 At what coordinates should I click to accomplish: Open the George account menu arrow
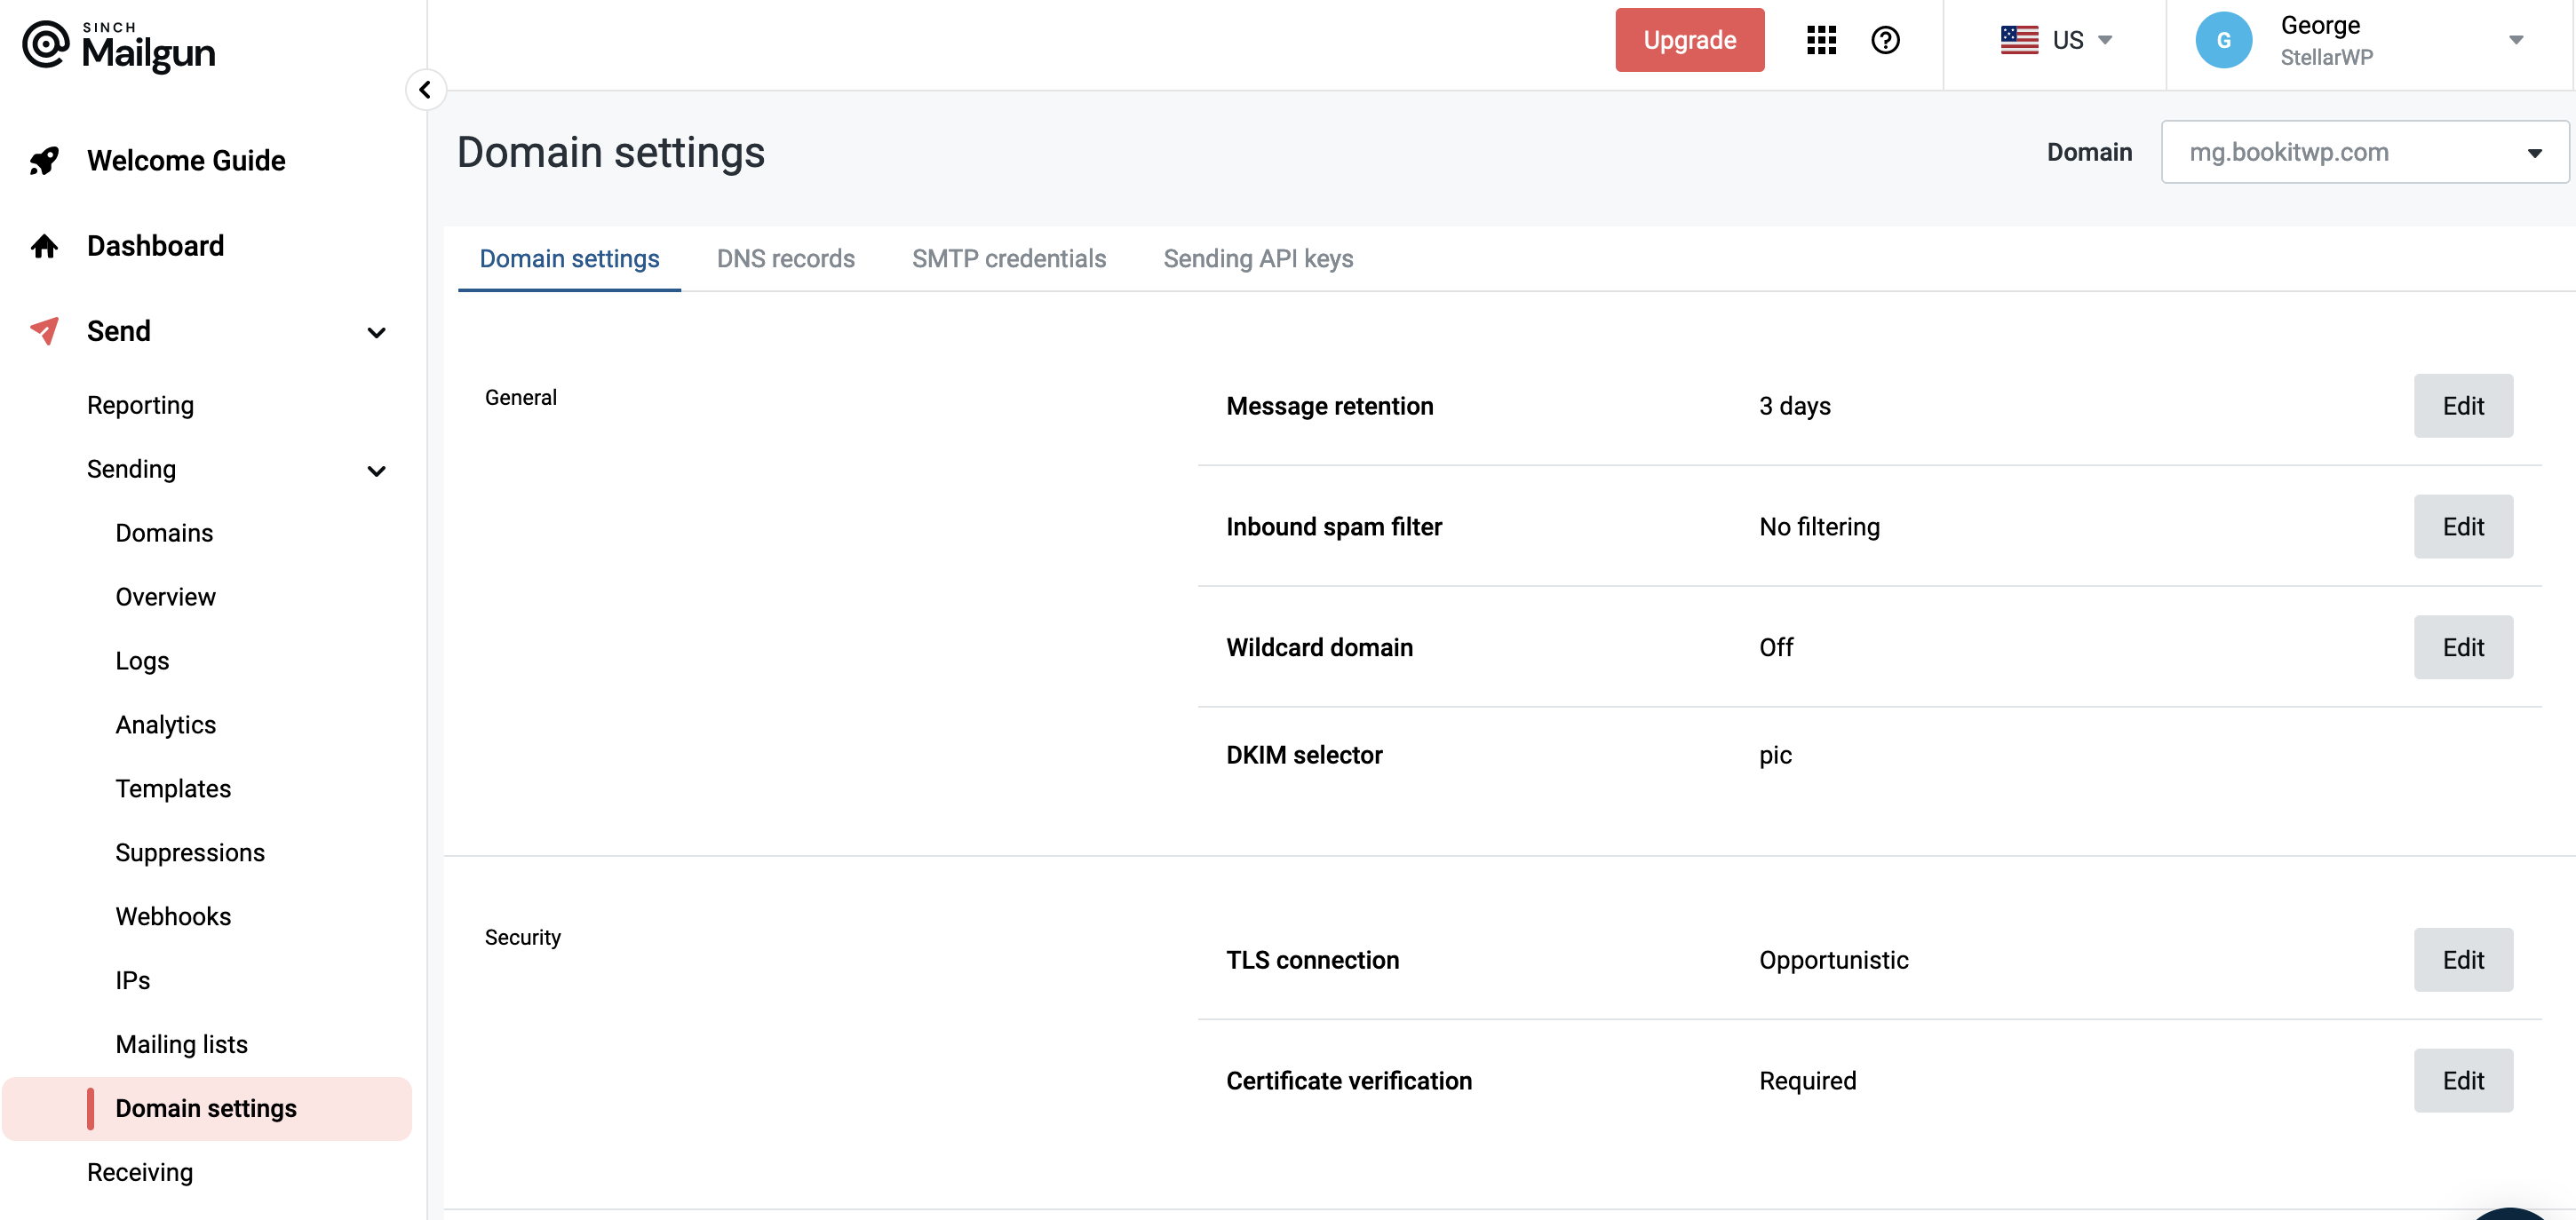point(2516,40)
